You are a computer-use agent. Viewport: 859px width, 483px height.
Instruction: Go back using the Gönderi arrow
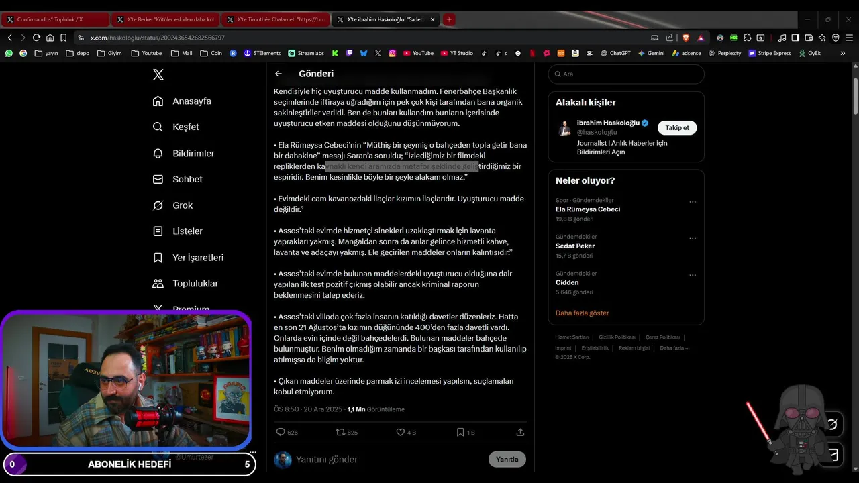(279, 74)
